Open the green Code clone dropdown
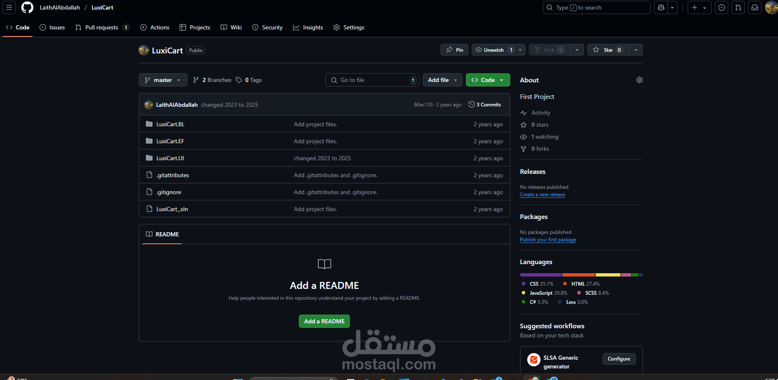Screen dimensions: 778x380 pyautogui.click(x=488, y=80)
